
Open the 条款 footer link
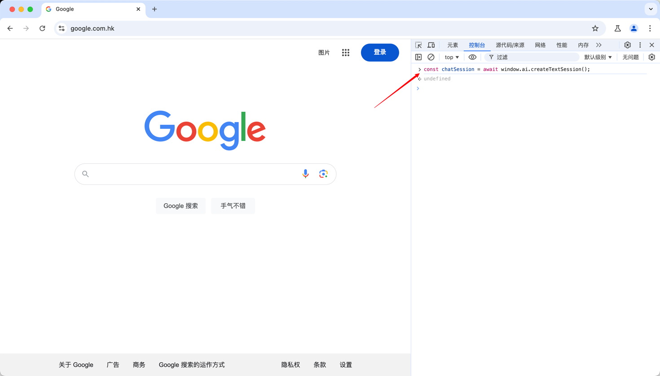320,365
